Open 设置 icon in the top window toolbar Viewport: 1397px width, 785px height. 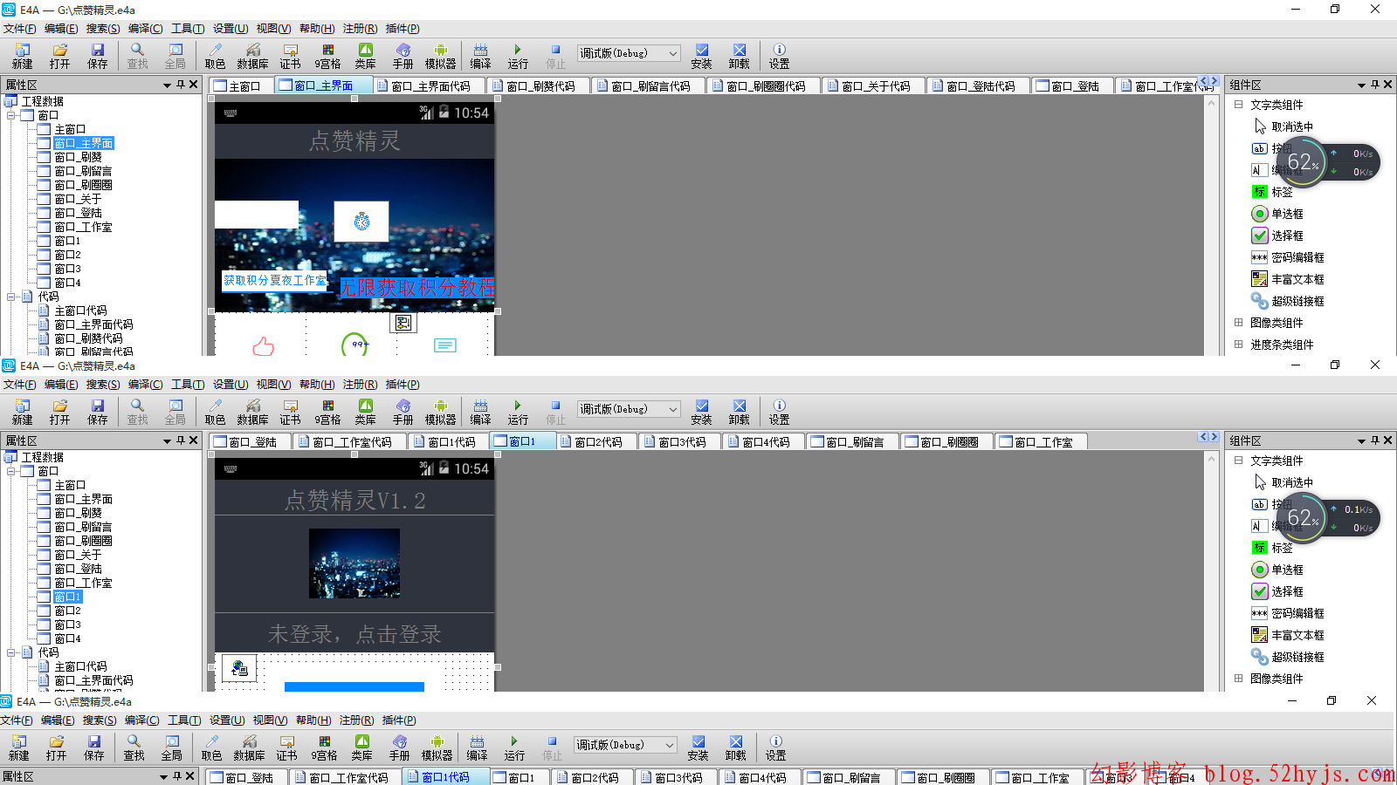click(779, 56)
